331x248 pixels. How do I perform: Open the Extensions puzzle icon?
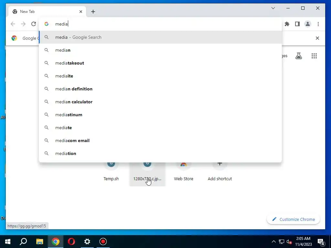click(x=287, y=24)
